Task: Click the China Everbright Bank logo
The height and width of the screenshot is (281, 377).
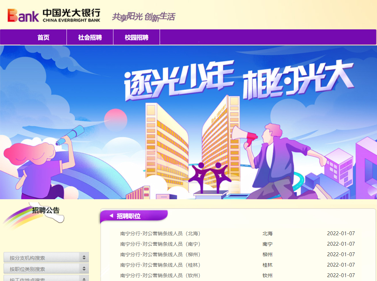Action: click(54, 16)
